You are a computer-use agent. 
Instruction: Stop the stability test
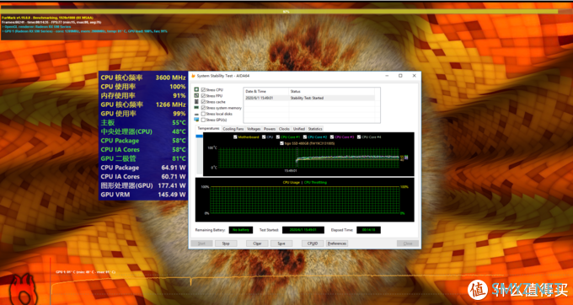(x=226, y=243)
